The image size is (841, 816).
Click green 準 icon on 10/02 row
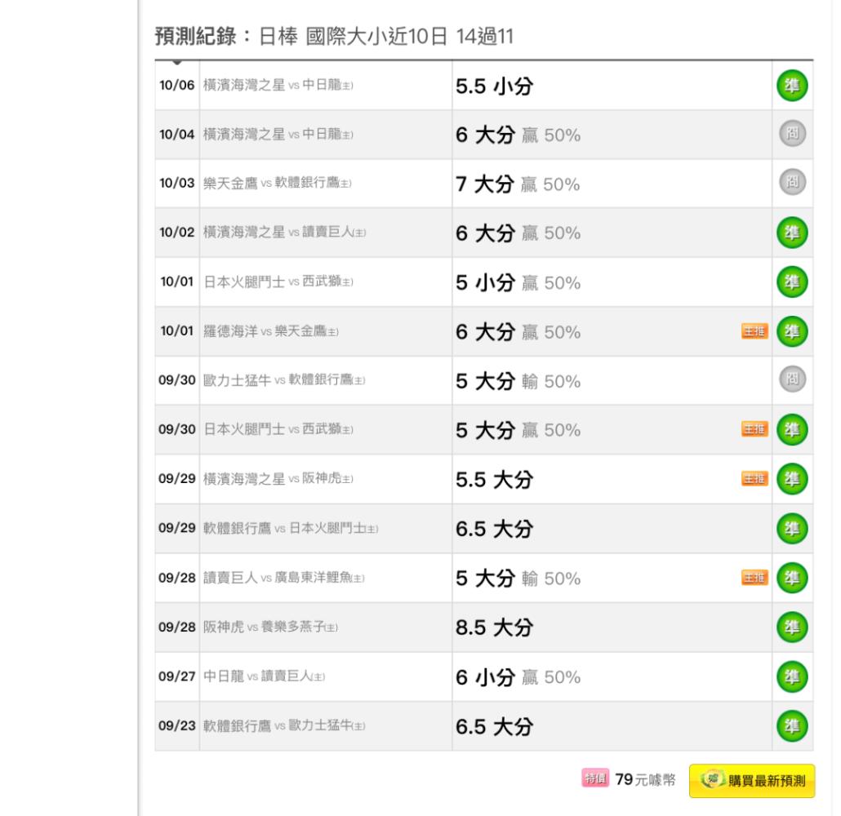[x=792, y=233]
